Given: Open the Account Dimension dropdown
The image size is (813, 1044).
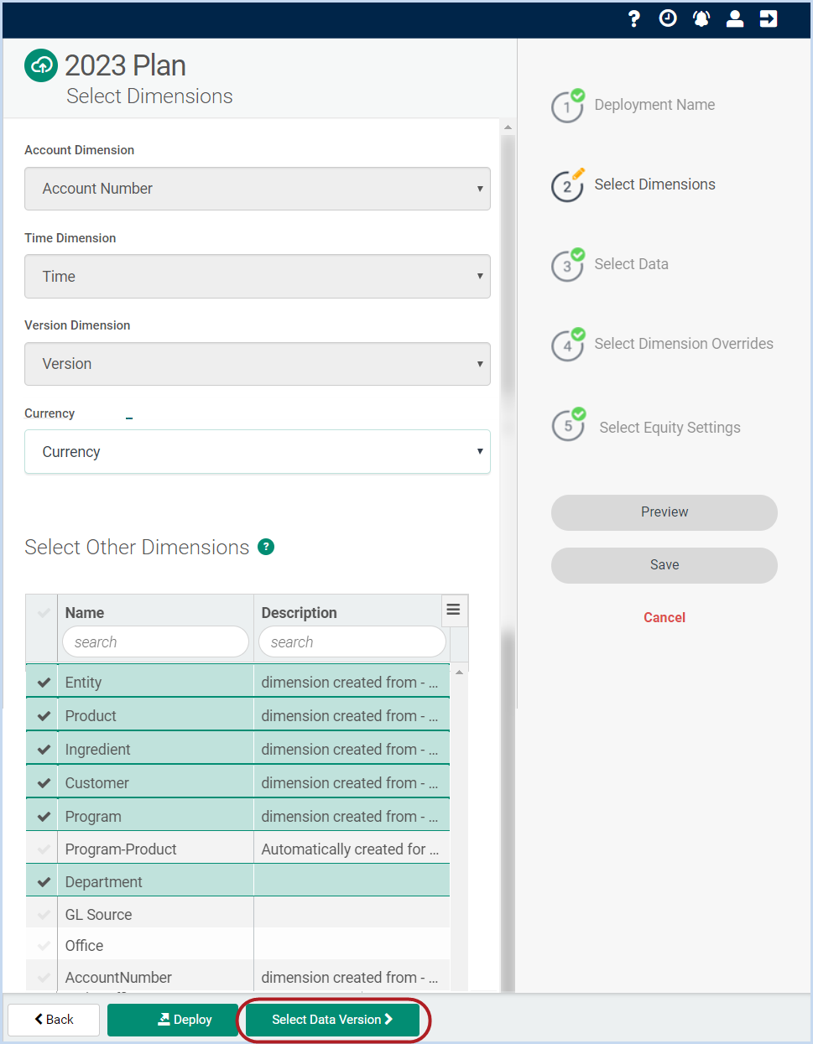Looking at the screenshot, I should pyautogui.click(x=258, y=189).
